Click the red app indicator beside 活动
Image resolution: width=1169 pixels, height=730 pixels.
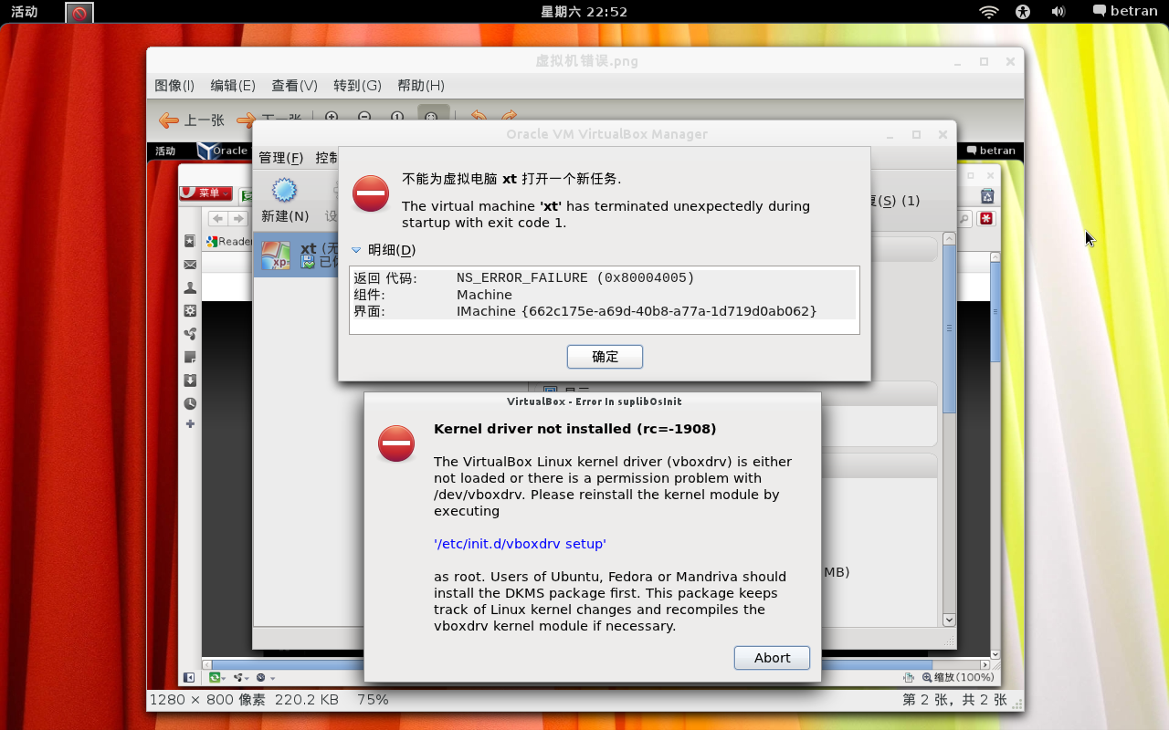click(79, 13)
